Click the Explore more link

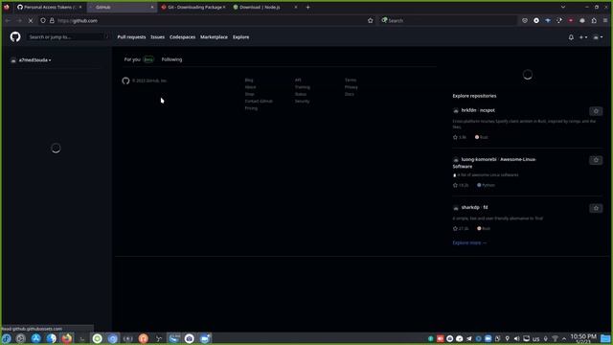pos(469,242)
